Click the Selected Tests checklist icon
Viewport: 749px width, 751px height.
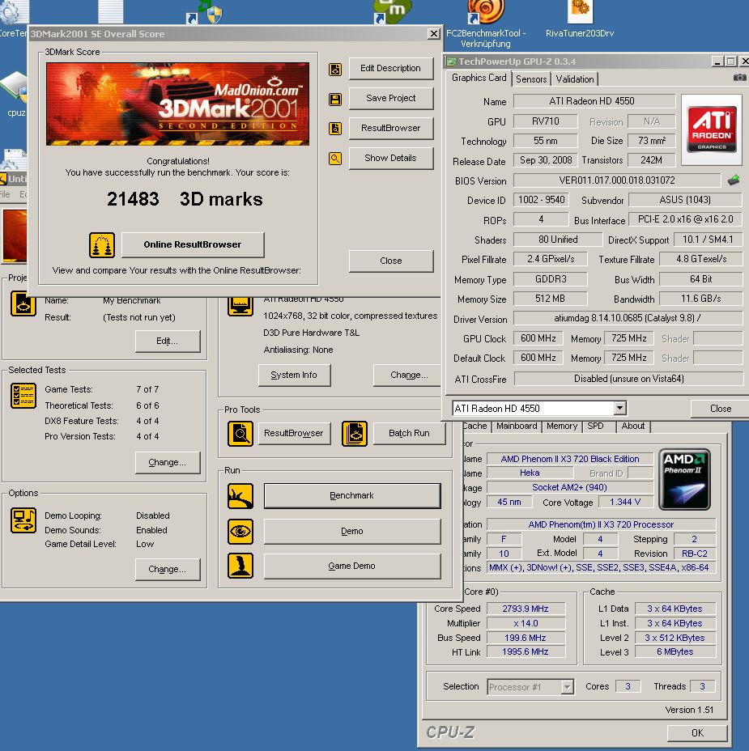[x=23, y=396]
